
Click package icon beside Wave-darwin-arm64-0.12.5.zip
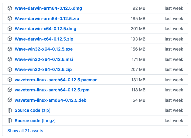[10, 19]
